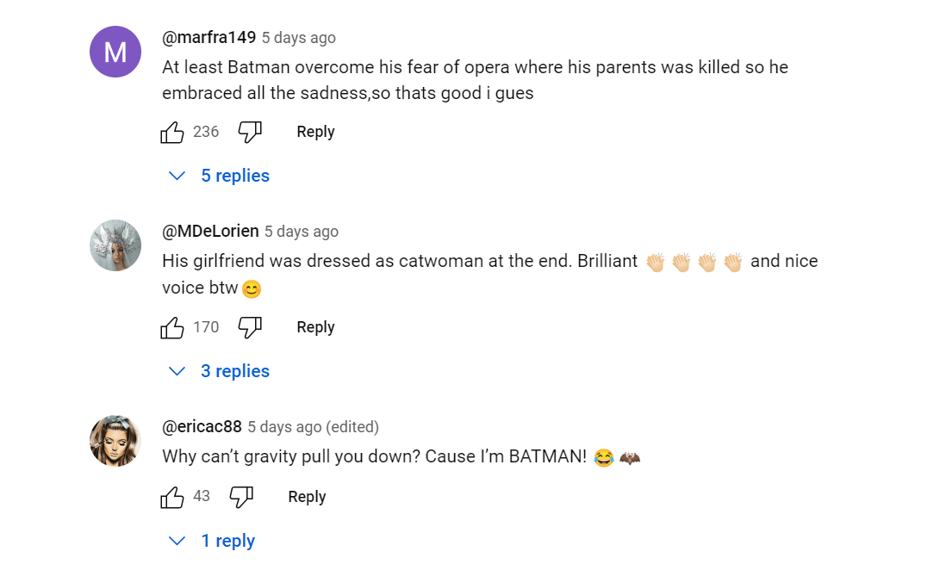Open the @ericac88 channel link

pyautogui.click(x=202, y=426)
